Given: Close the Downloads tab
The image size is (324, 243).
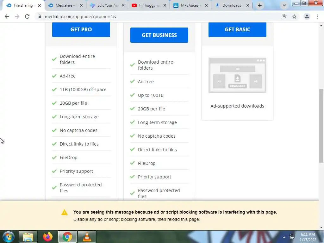Looking at the screenshot, I should [x=247, y=6].
